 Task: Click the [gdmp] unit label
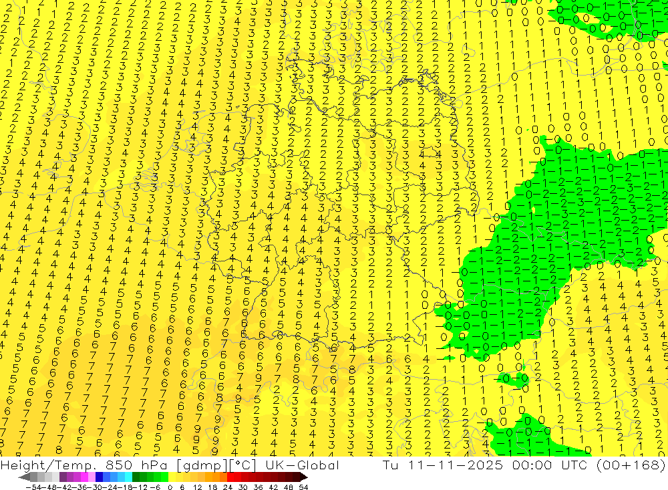[x=200, y=465]
